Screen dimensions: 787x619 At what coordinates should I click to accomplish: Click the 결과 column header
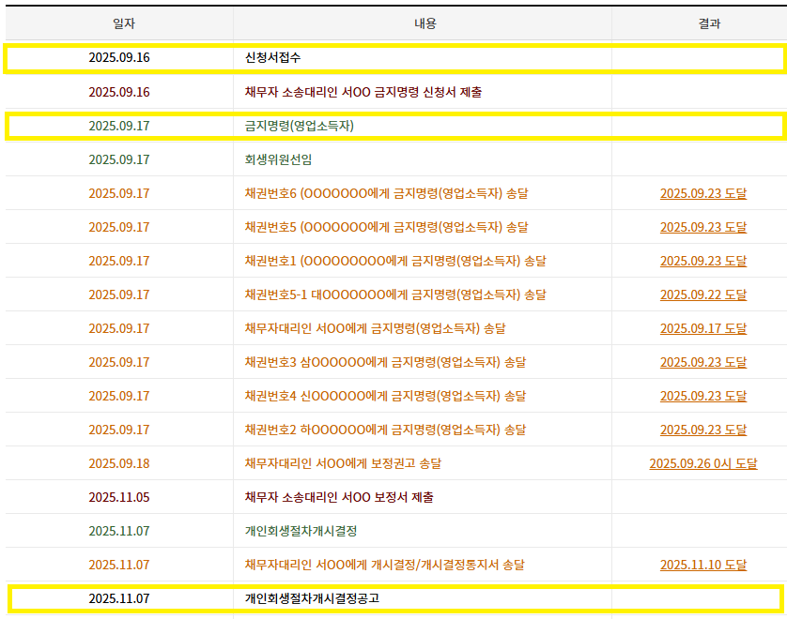click(x=709, y=23)
